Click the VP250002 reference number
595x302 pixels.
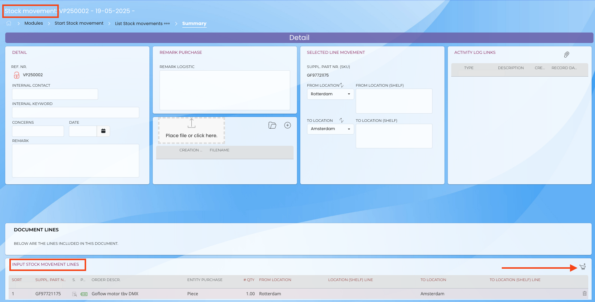point(33,75)
